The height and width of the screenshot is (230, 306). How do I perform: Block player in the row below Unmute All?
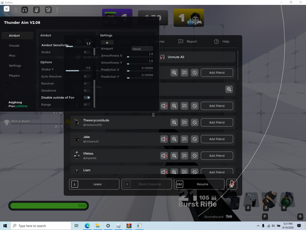point(195,72)
